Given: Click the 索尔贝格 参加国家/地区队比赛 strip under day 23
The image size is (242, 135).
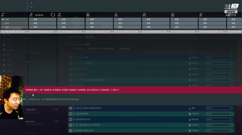Looking at the screenshot, I should coord(183,32).
